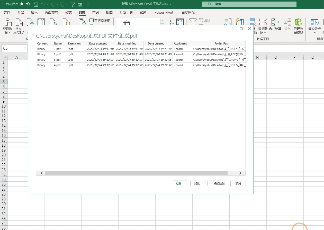Open Manage Data Model (管理数据模型)
This screenshot has height=230, width=324.
pyautogui.click(x=298, y=26)
